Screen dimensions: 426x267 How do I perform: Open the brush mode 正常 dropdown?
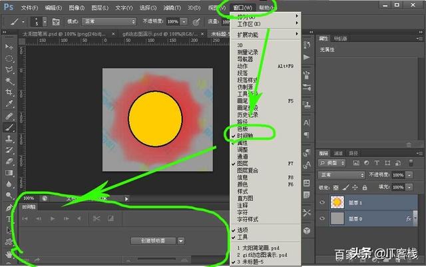109,21
